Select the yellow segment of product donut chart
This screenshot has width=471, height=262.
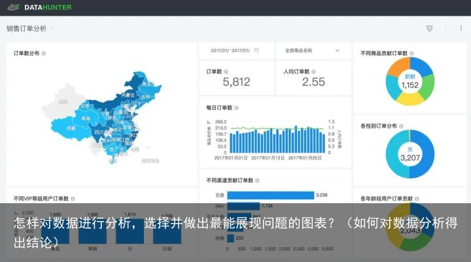point(410,99)
